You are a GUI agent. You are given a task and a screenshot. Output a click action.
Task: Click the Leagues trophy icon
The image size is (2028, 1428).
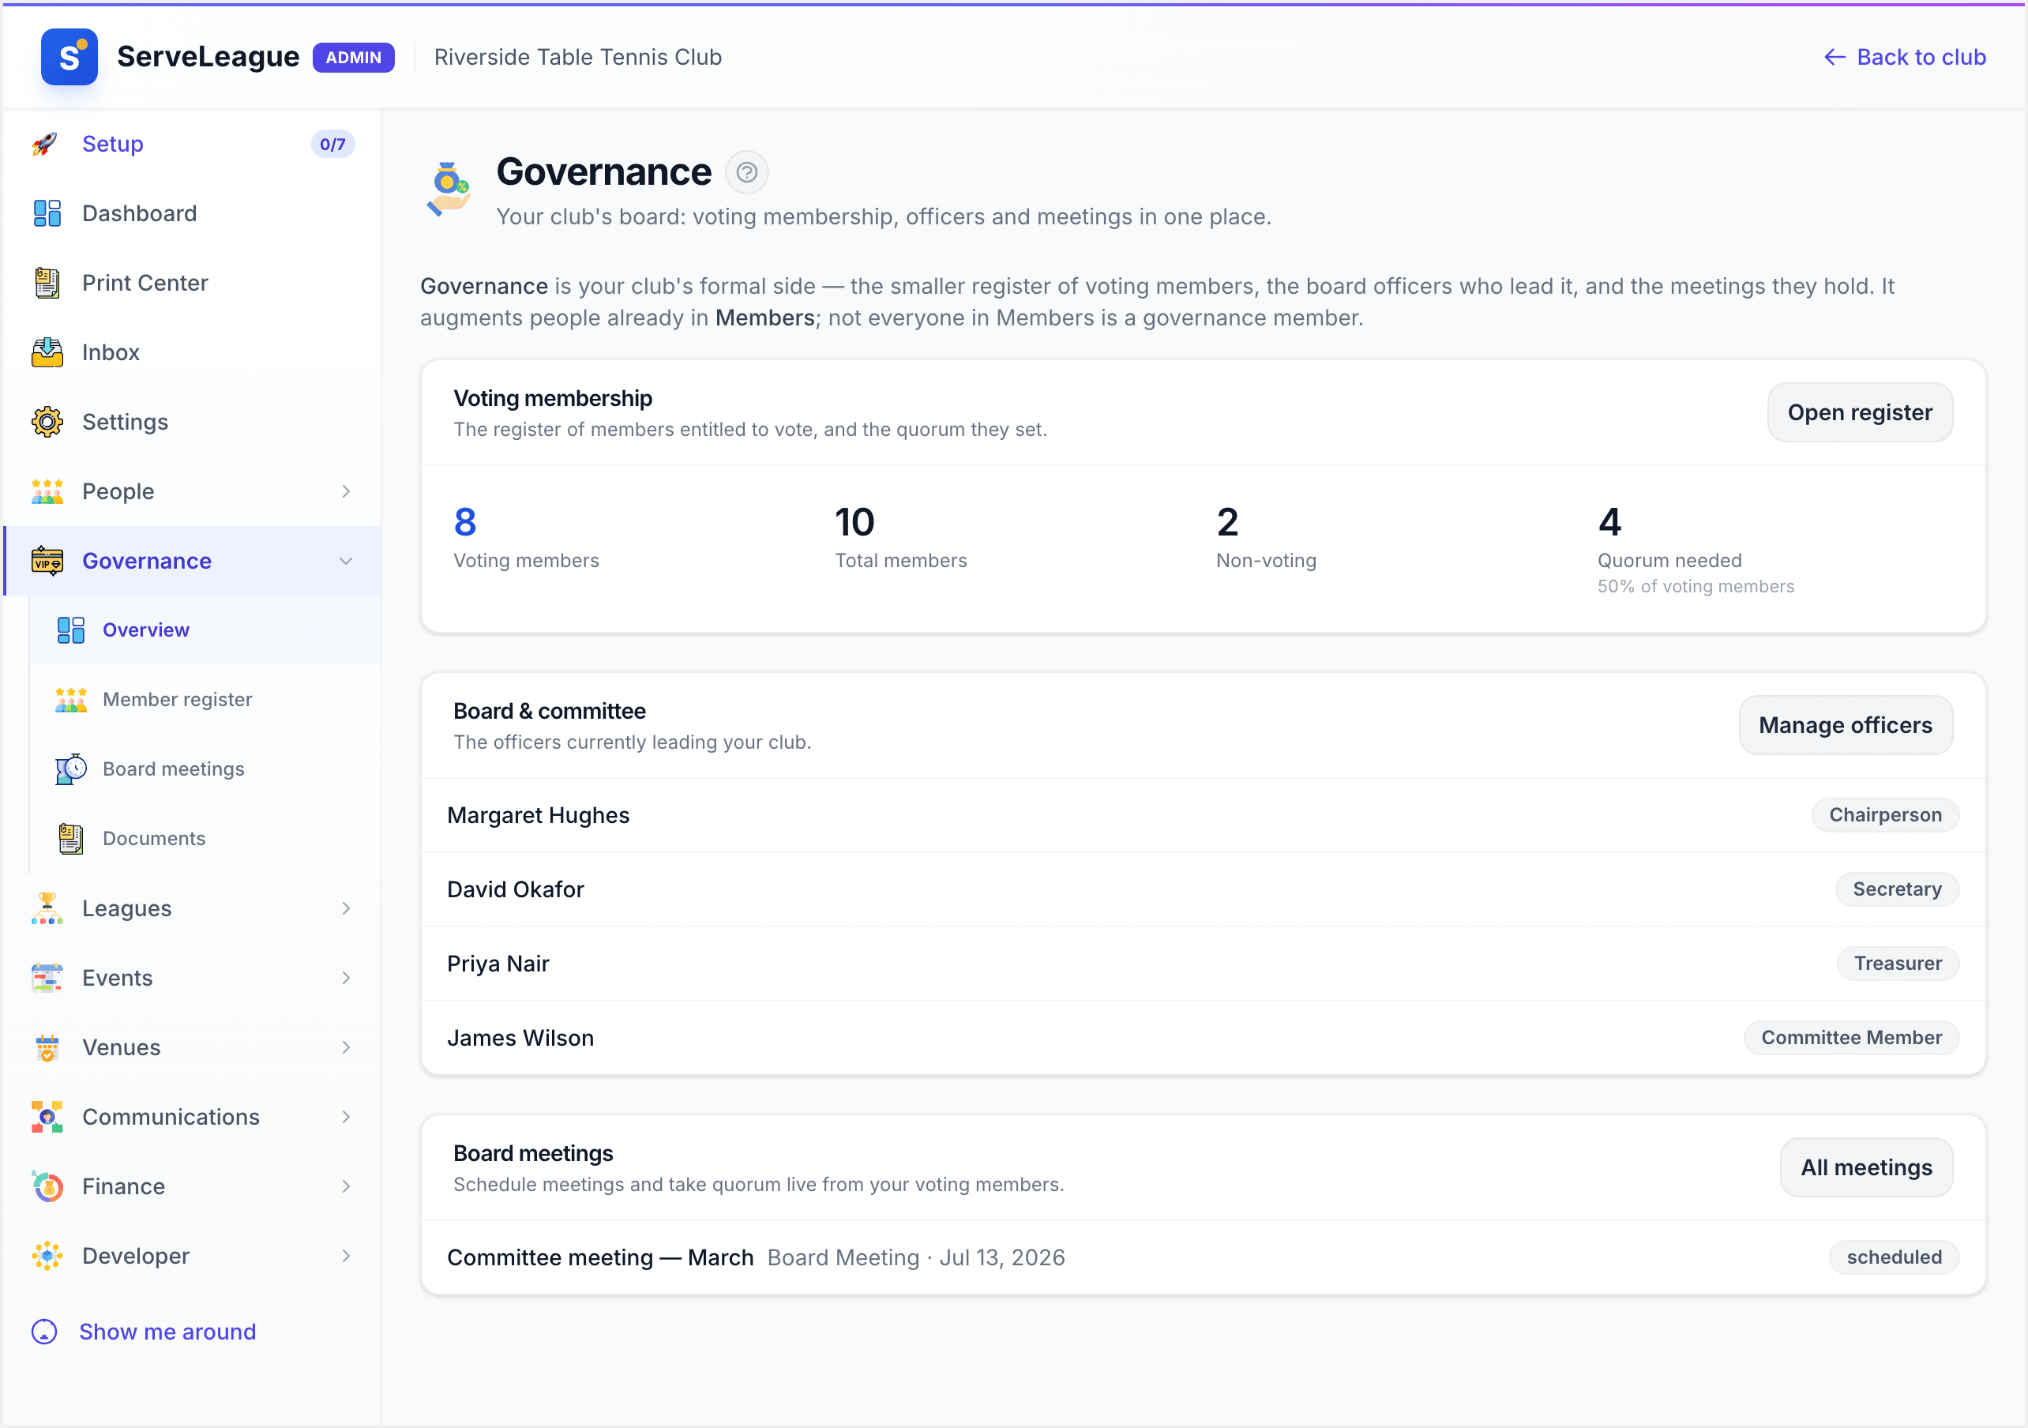(47, 908)
